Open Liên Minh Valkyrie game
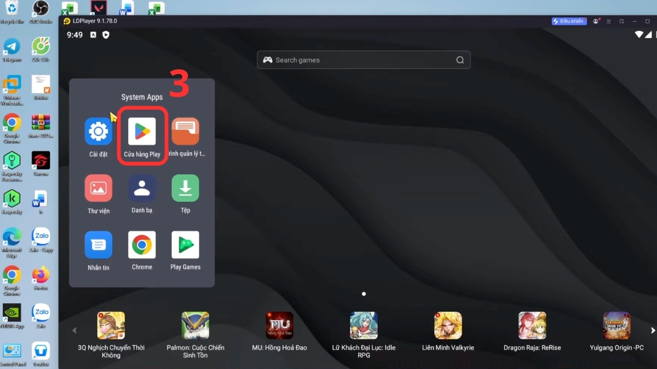This screenshot has width=657, height=369. (448, 326)
